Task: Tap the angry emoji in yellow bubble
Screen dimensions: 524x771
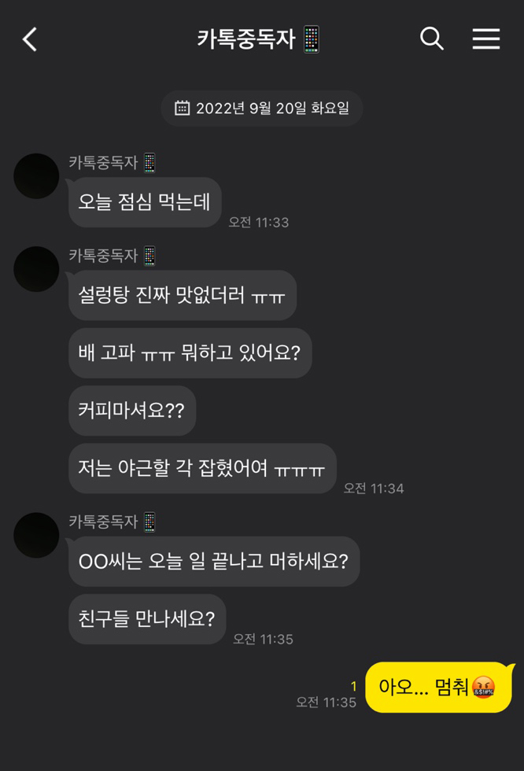Action: (484, 687)
